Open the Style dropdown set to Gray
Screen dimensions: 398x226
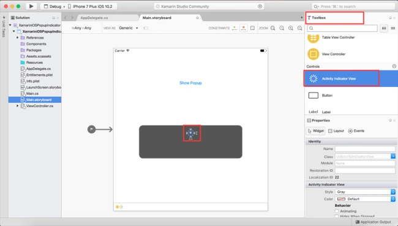tap(366, 192)
